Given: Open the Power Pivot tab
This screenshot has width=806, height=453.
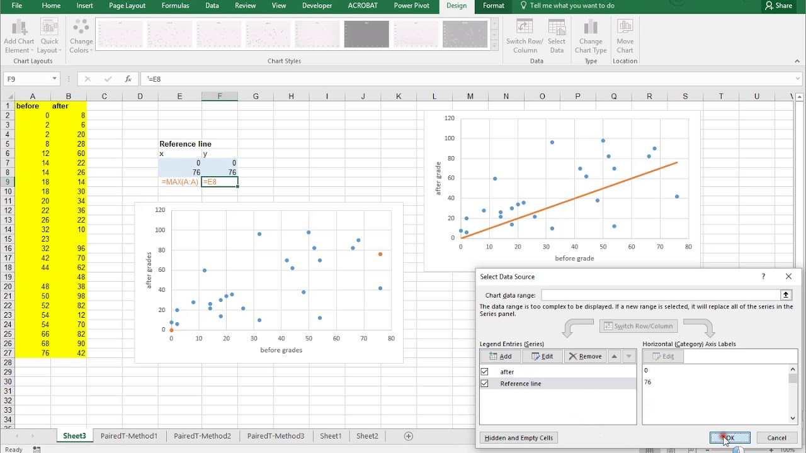Looking at the screenshot, I should coord(412,6).
